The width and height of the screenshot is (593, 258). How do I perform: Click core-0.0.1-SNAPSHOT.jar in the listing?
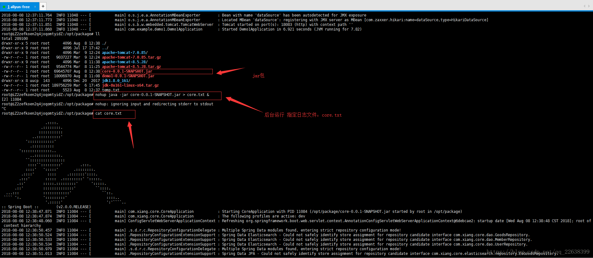coord(127,71)
